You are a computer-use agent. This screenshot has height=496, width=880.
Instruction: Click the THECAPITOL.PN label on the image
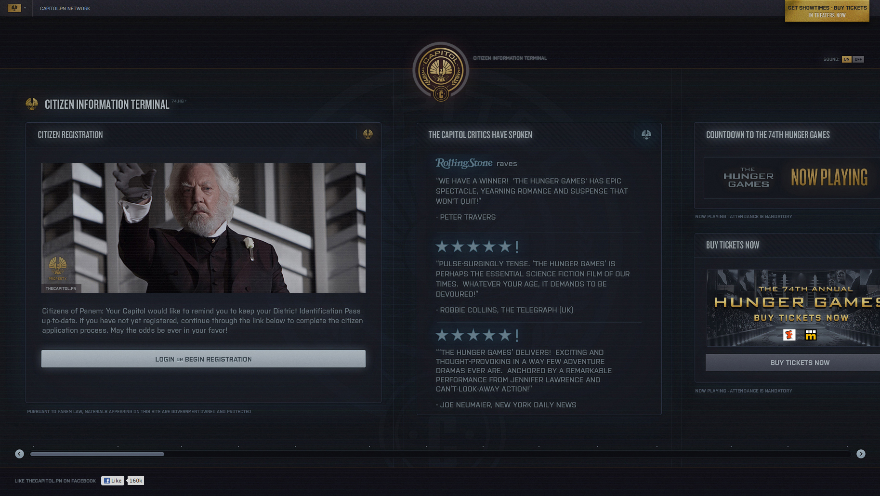point(61,288)
